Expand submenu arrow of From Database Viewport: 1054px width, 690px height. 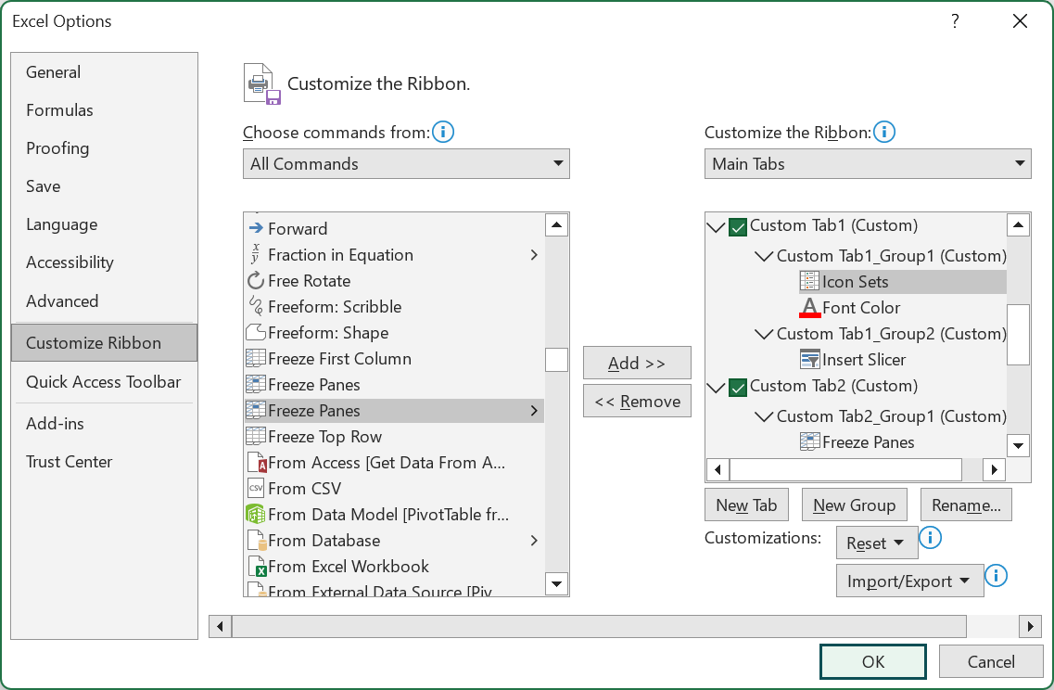point(534,541)
